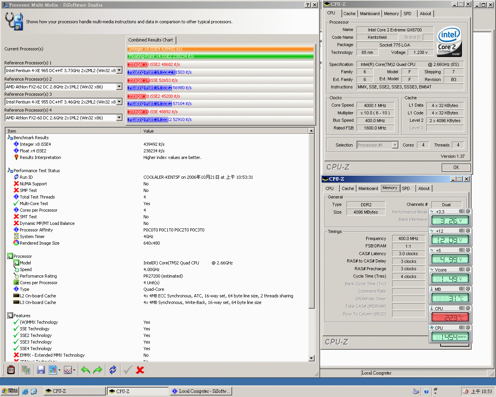The image size is (496, 397).
Task: Open Cache tab in CPU-Z memory window
Action: click(x=348, y=188)
